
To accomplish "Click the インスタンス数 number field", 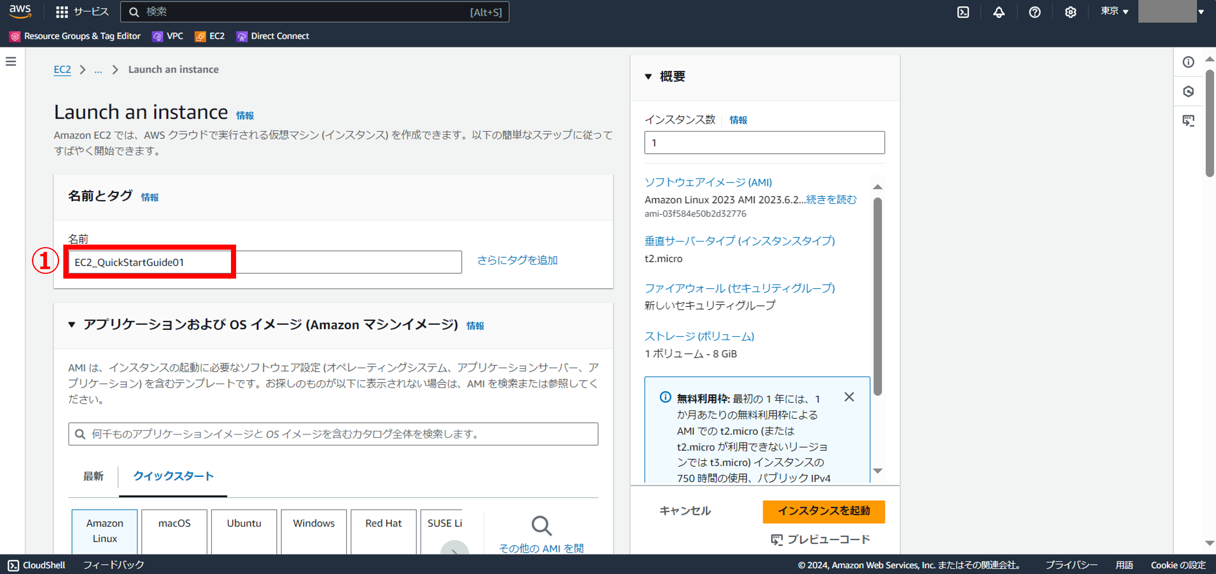I will (x=764, y=143).
